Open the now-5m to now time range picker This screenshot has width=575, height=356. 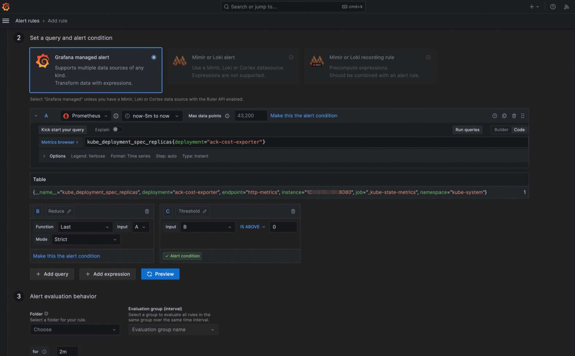point(152,116)
